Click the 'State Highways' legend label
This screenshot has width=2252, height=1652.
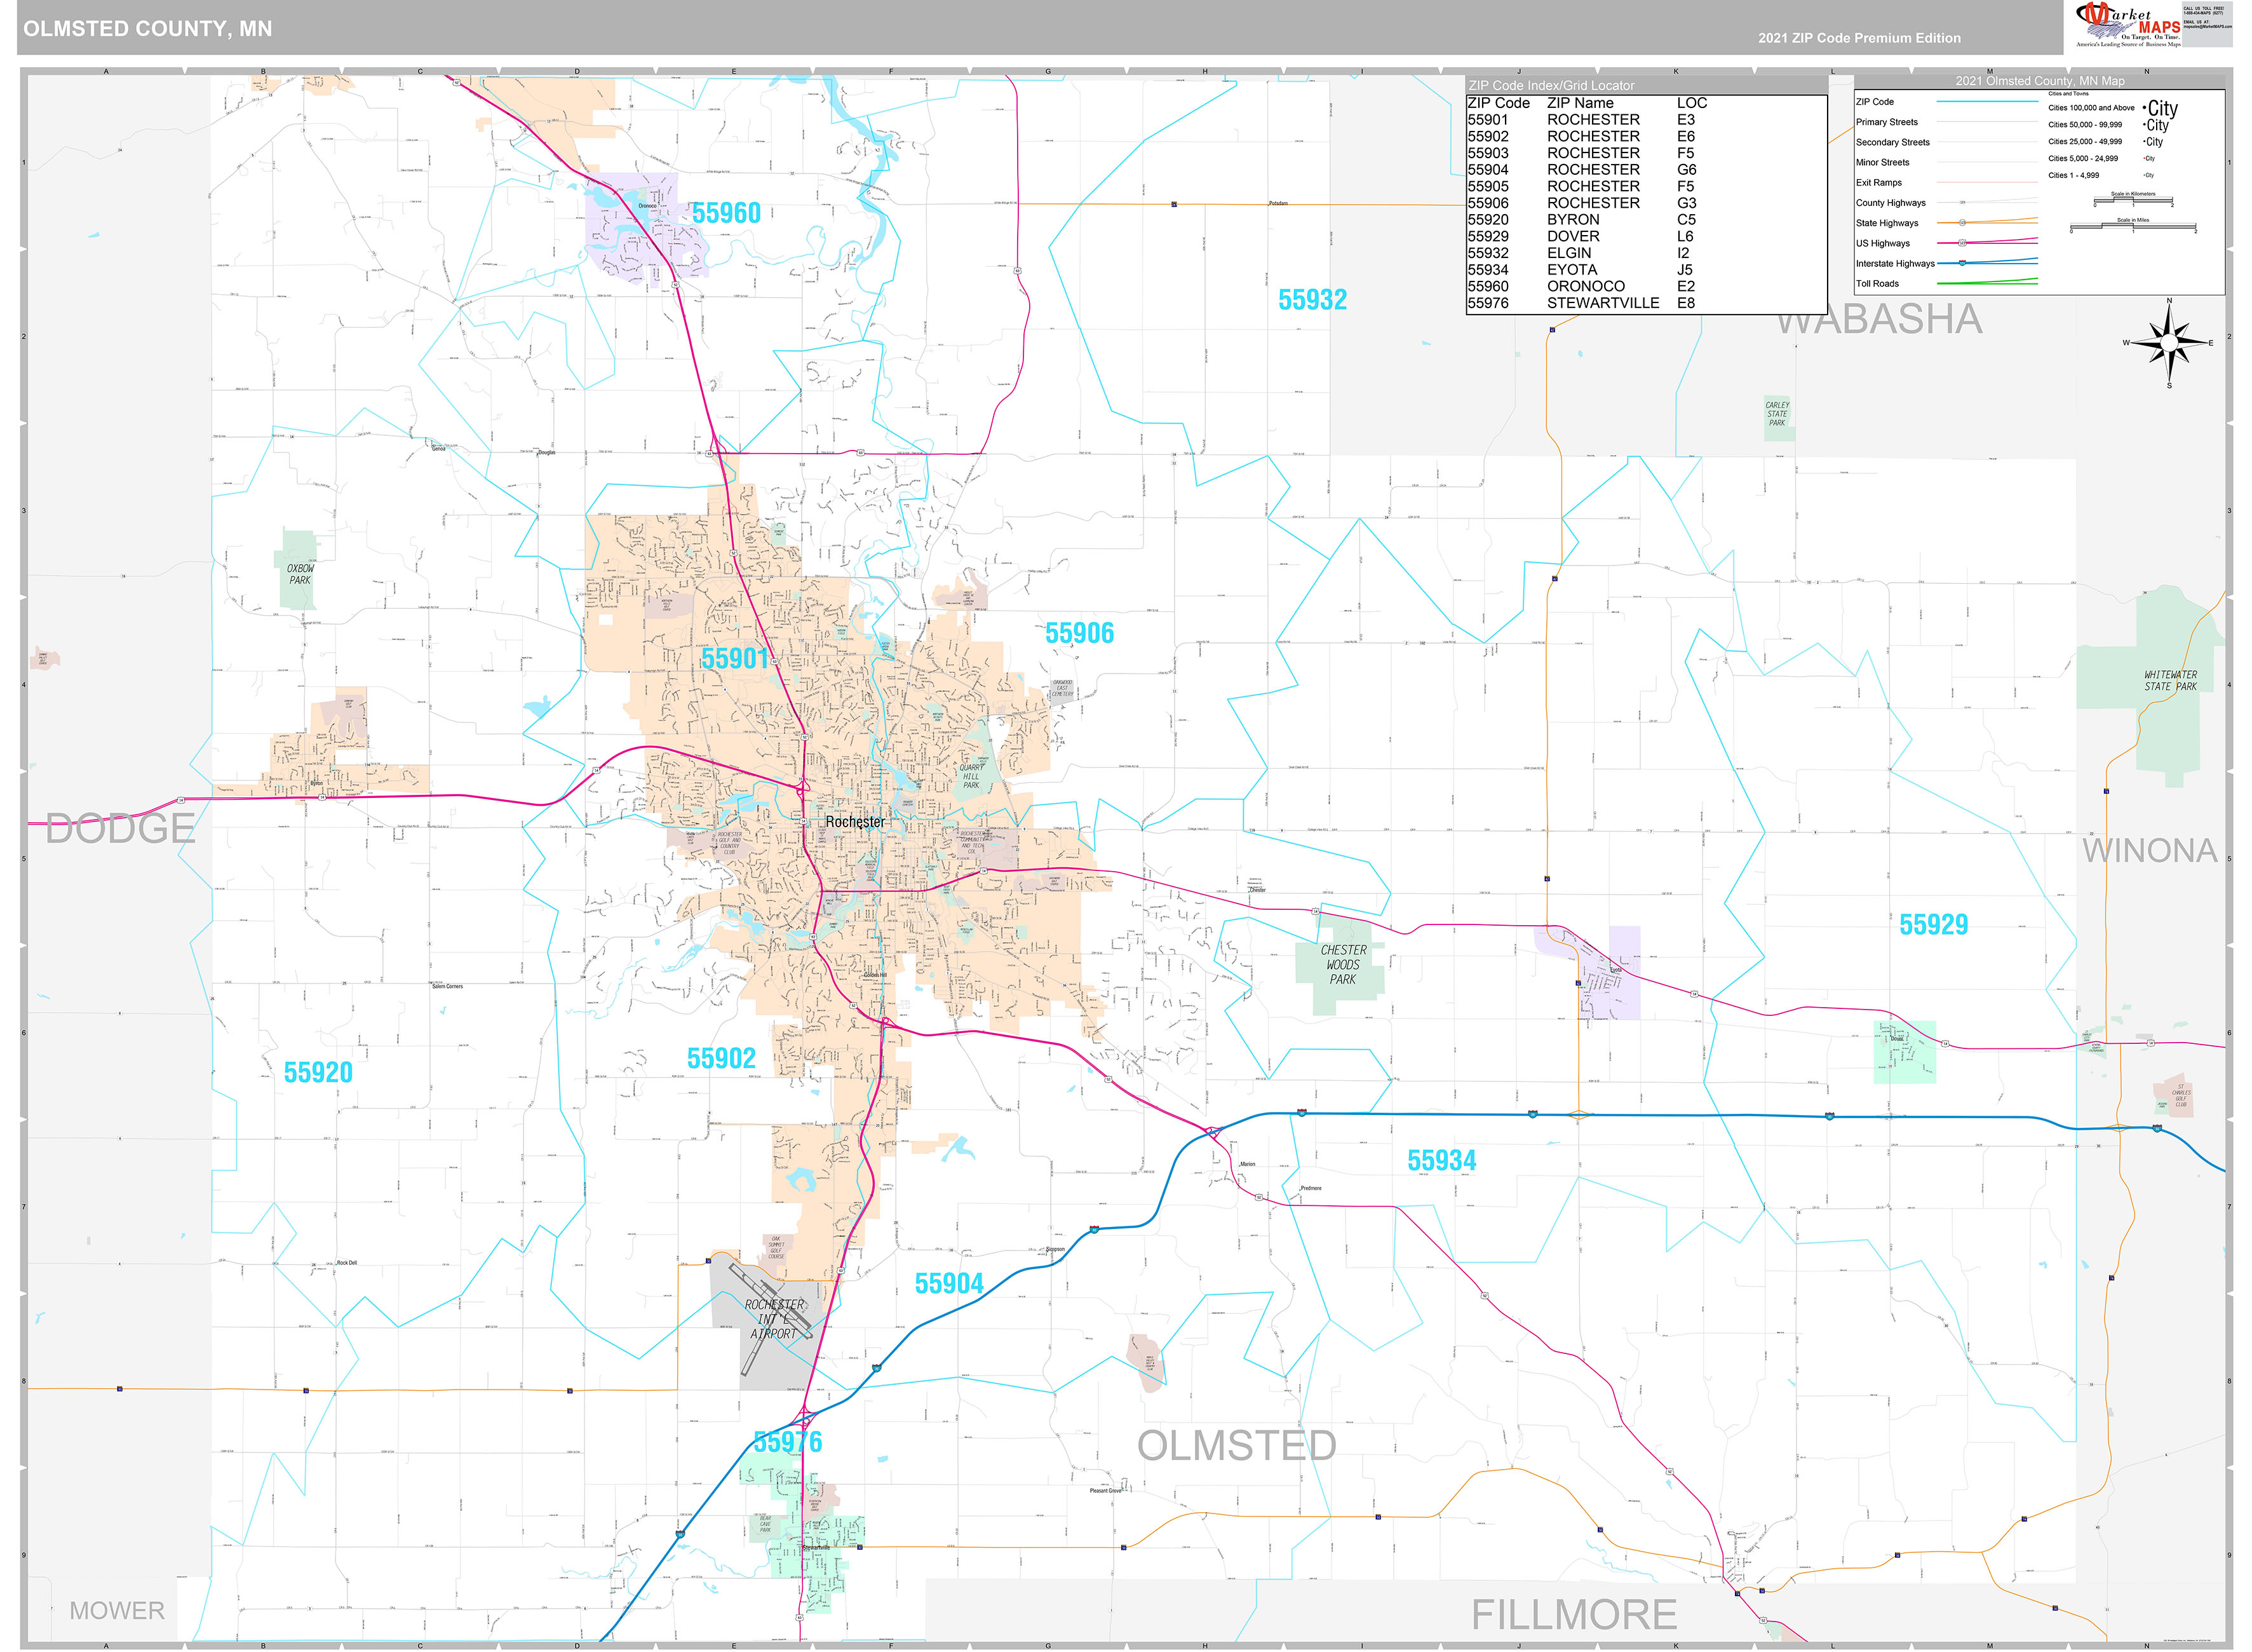click(x=1887, y=223)
